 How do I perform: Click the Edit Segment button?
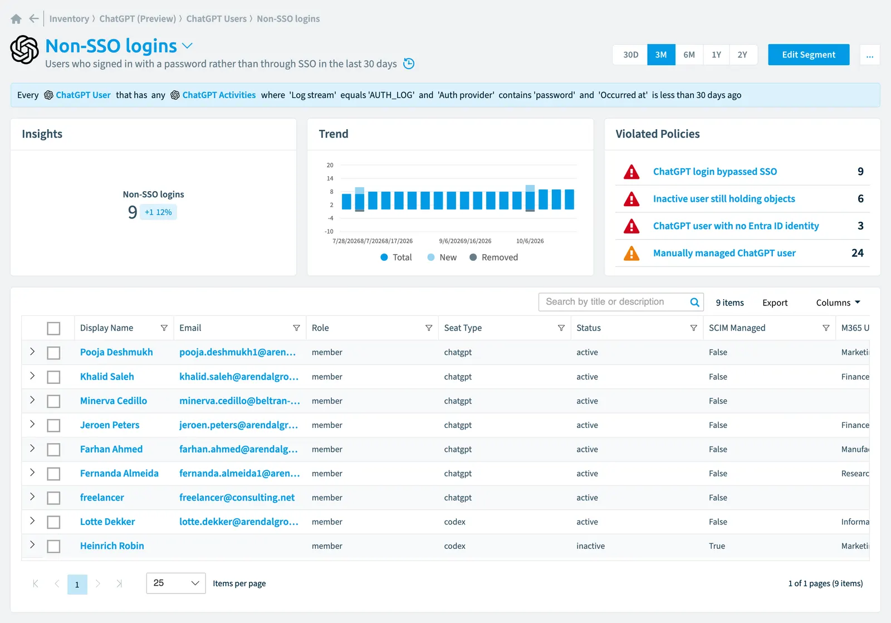(809, 55)
